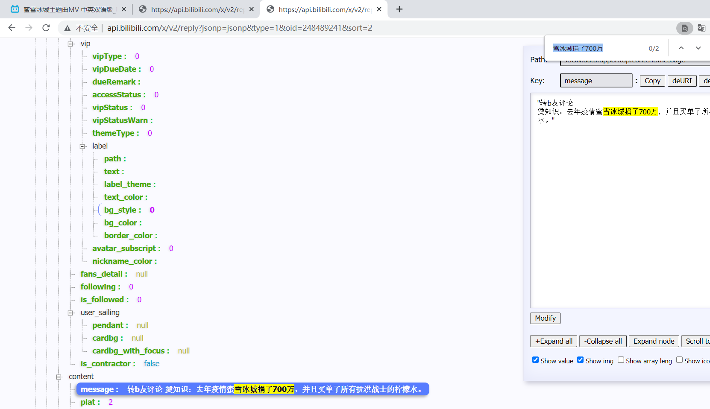The image size is (710, 409).
Task: Jump to the previous search match
Action: pos(681,48)
